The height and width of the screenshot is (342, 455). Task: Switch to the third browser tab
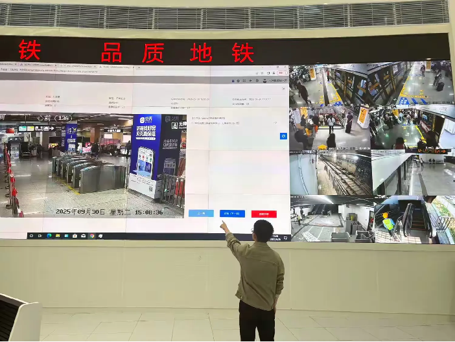point(78,66)
